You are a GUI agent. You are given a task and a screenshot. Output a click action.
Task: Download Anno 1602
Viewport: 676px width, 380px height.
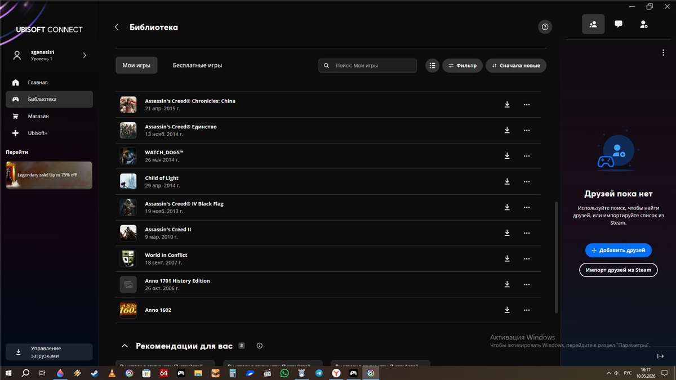click(x=507, y=310)
